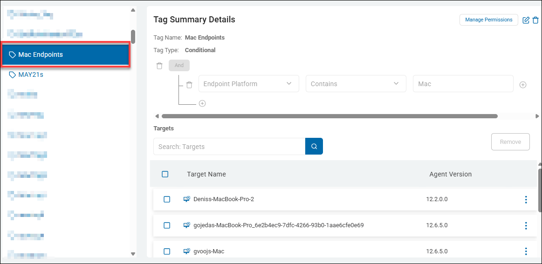542x264 pixels.
Task: Click the blue search targets icon
Action: [314, 146]
